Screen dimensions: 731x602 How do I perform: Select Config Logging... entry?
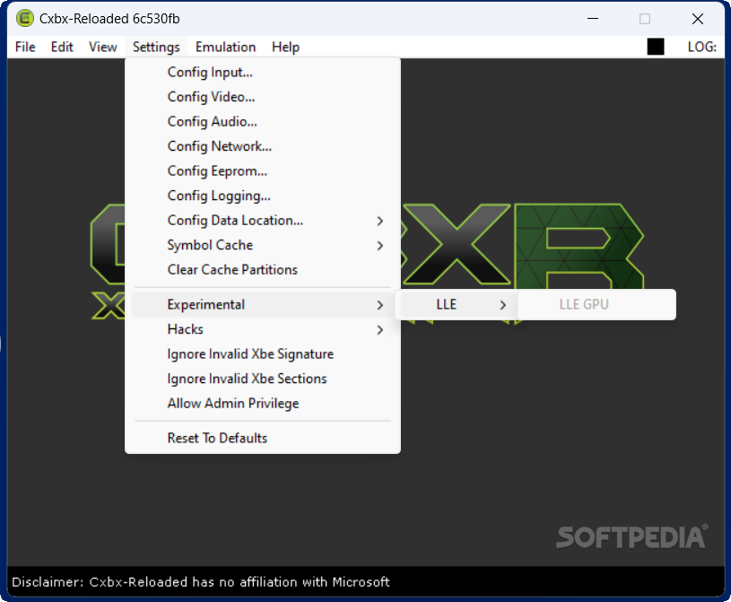(x=263, y=196)
